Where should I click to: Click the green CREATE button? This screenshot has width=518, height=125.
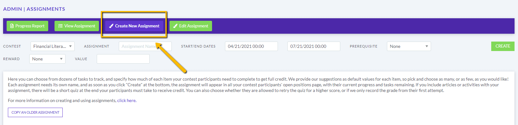pyautogui.click(x=503, y=46)
